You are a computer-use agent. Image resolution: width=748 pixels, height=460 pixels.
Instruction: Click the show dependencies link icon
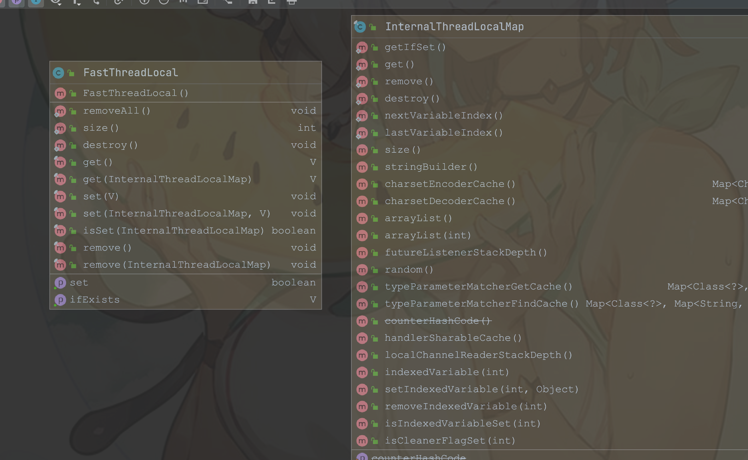point(118,1)
